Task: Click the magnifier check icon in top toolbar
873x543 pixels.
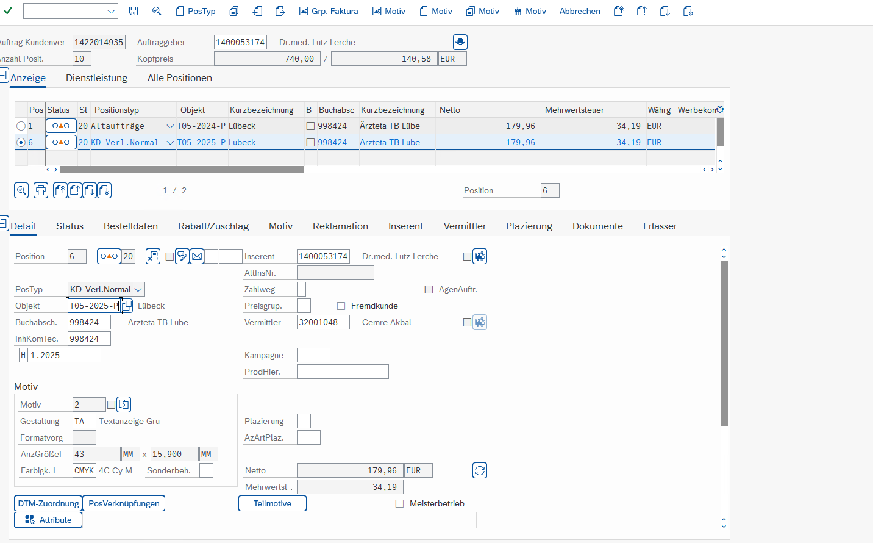Action: (157, 11)
